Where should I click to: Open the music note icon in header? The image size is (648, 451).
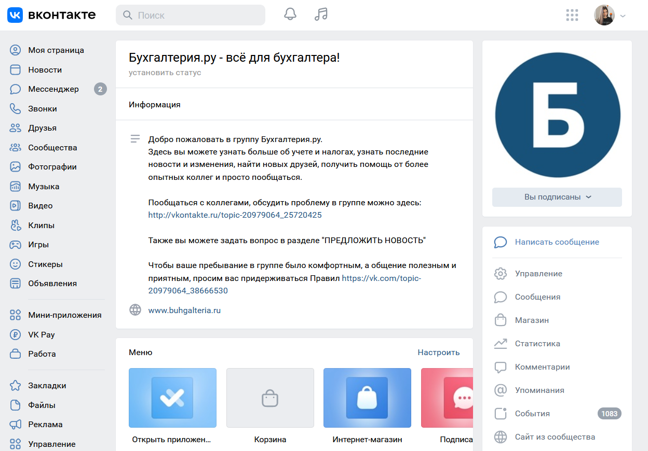pos(321,15)
